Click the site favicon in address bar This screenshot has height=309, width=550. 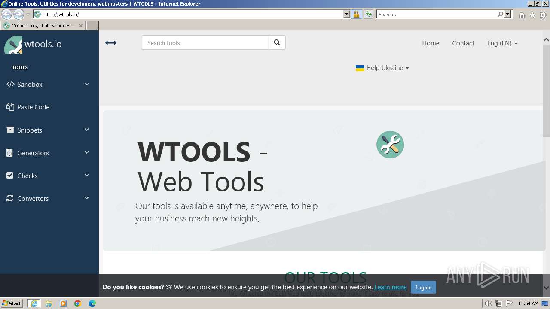point(37,14)
